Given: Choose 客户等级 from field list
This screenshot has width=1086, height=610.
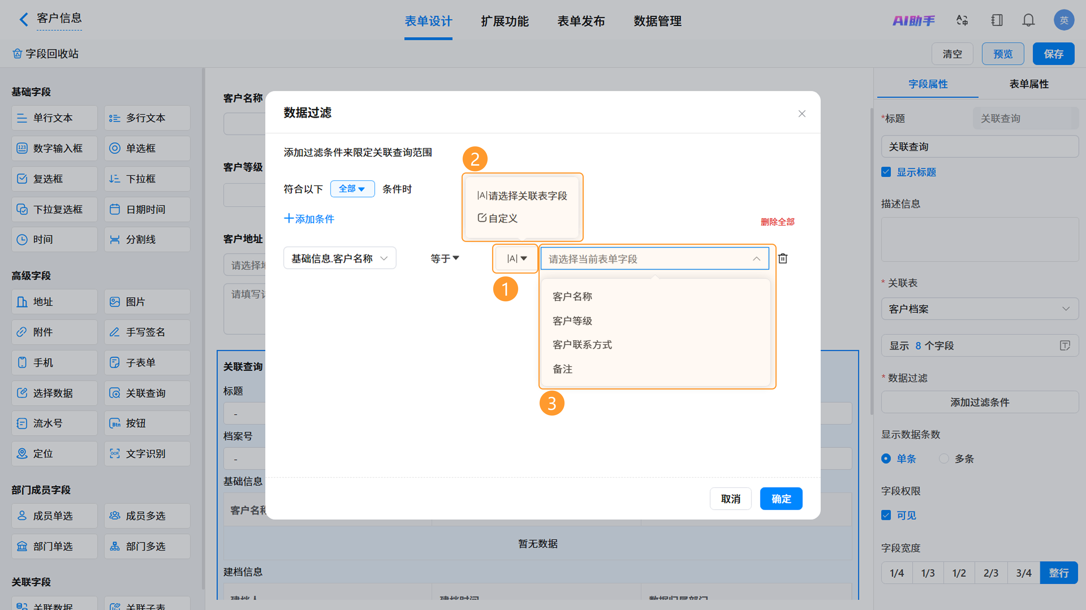Looking at the screenshot, I should (x=572, y=321).
